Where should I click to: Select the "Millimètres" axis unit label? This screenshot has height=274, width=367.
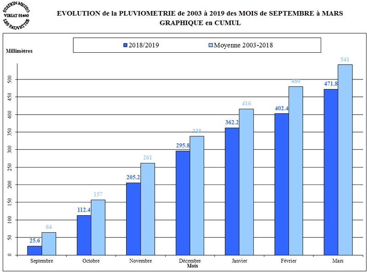point(19,51)
